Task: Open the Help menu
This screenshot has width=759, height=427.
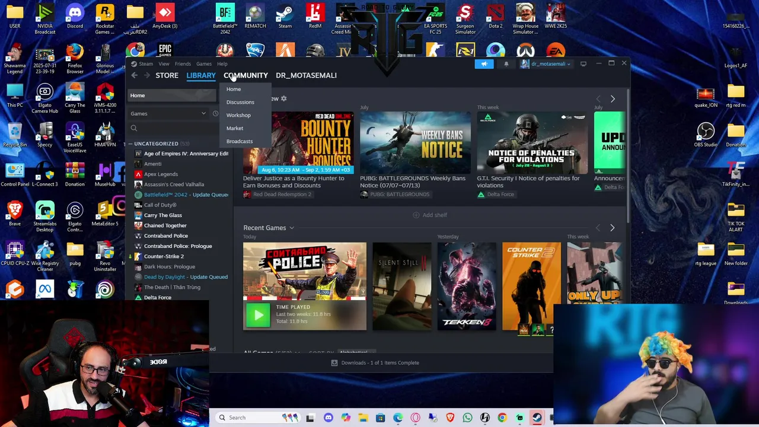Action: [x=222, y=64]
